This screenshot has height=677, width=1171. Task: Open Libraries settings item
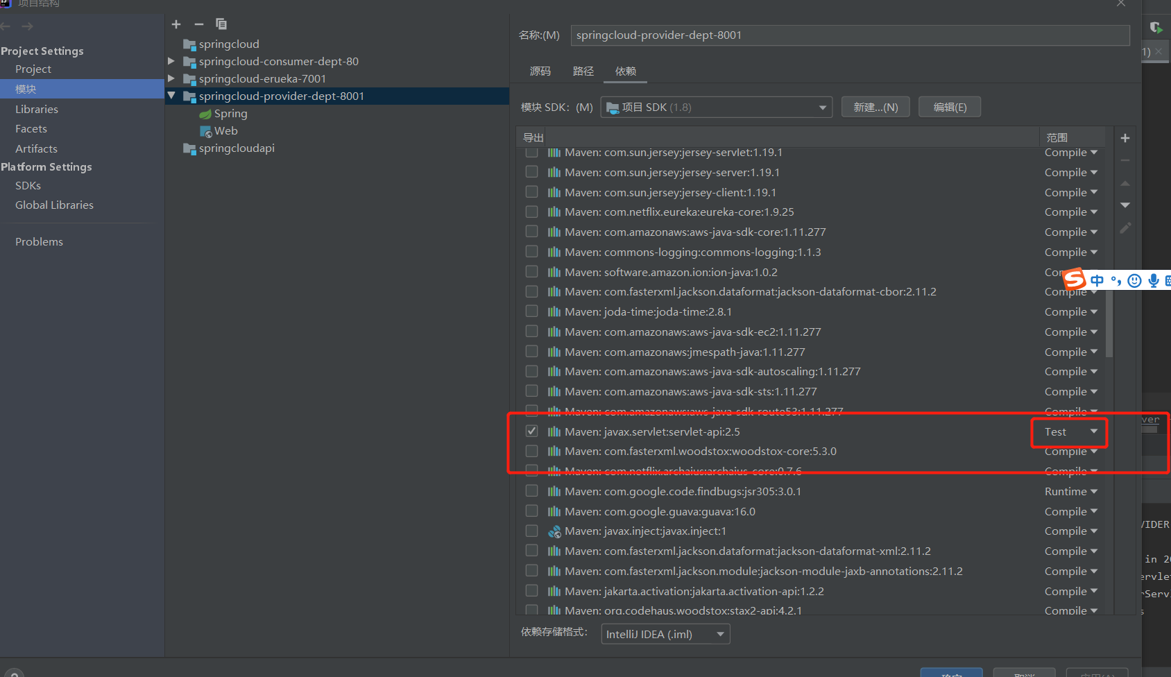coord(37,110)
